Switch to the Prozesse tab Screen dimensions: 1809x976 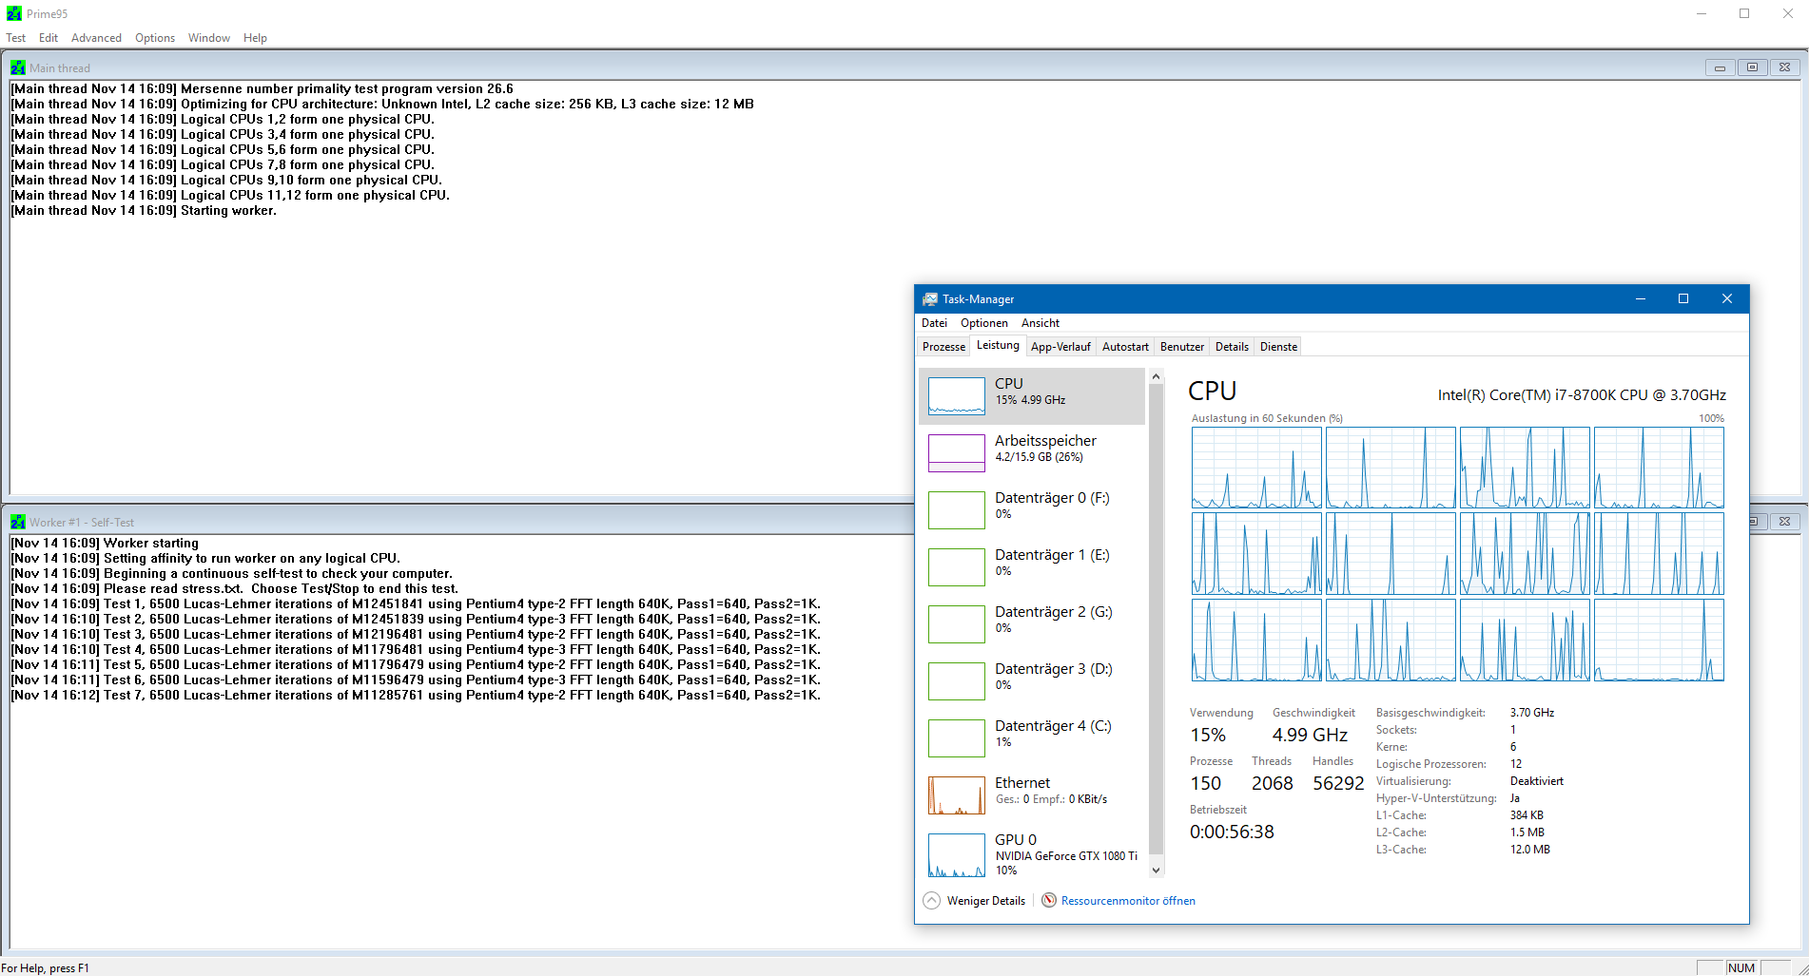coord(943,347)
